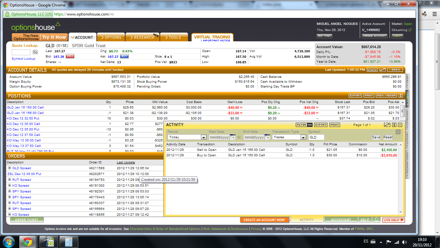Expand the GLD Spread order

[9, 168]
